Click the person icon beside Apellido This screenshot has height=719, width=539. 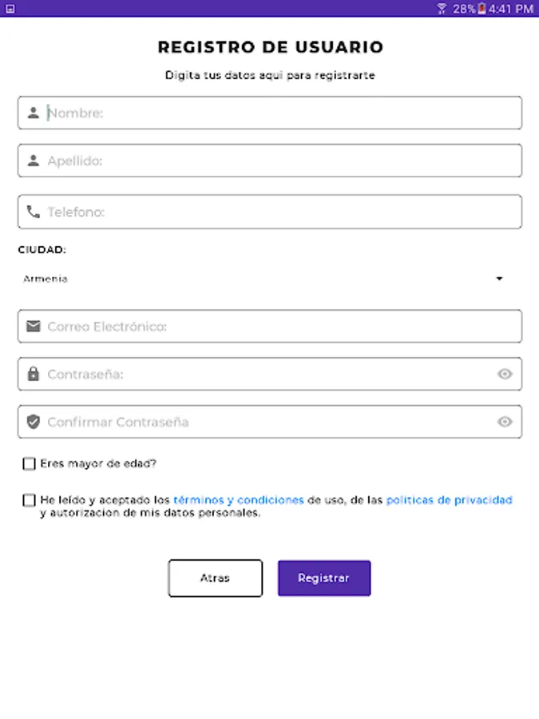33,161
